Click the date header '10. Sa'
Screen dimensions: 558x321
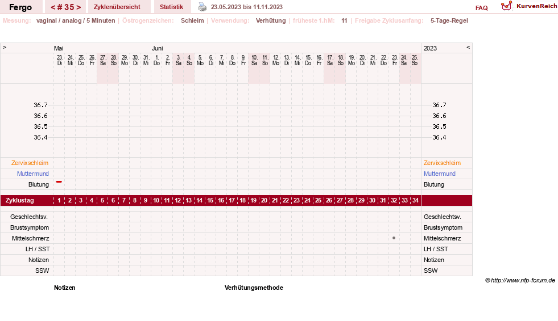(254, 60)
